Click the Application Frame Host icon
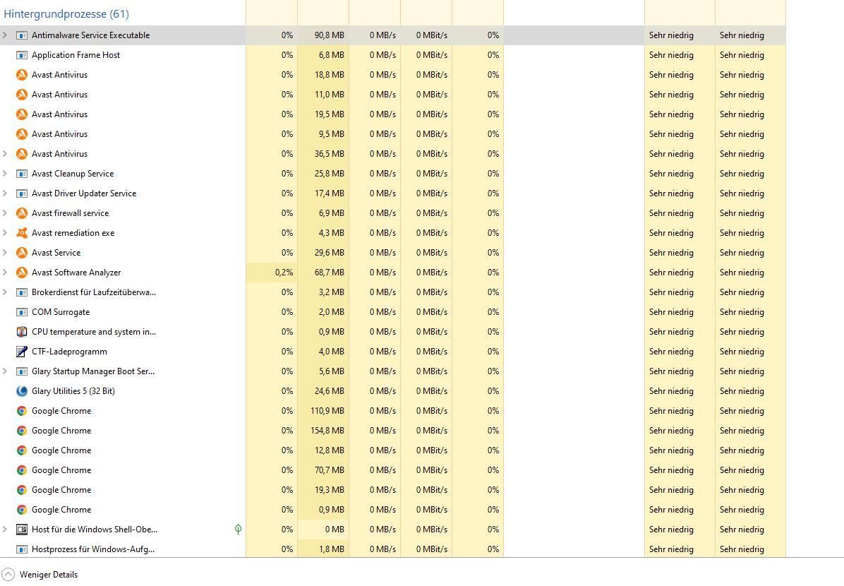844x586 pixels. [x=22, y=55]
